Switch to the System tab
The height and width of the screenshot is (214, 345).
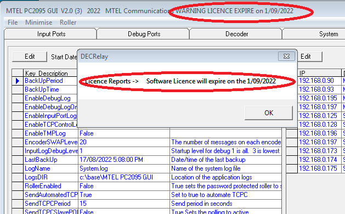329,34
